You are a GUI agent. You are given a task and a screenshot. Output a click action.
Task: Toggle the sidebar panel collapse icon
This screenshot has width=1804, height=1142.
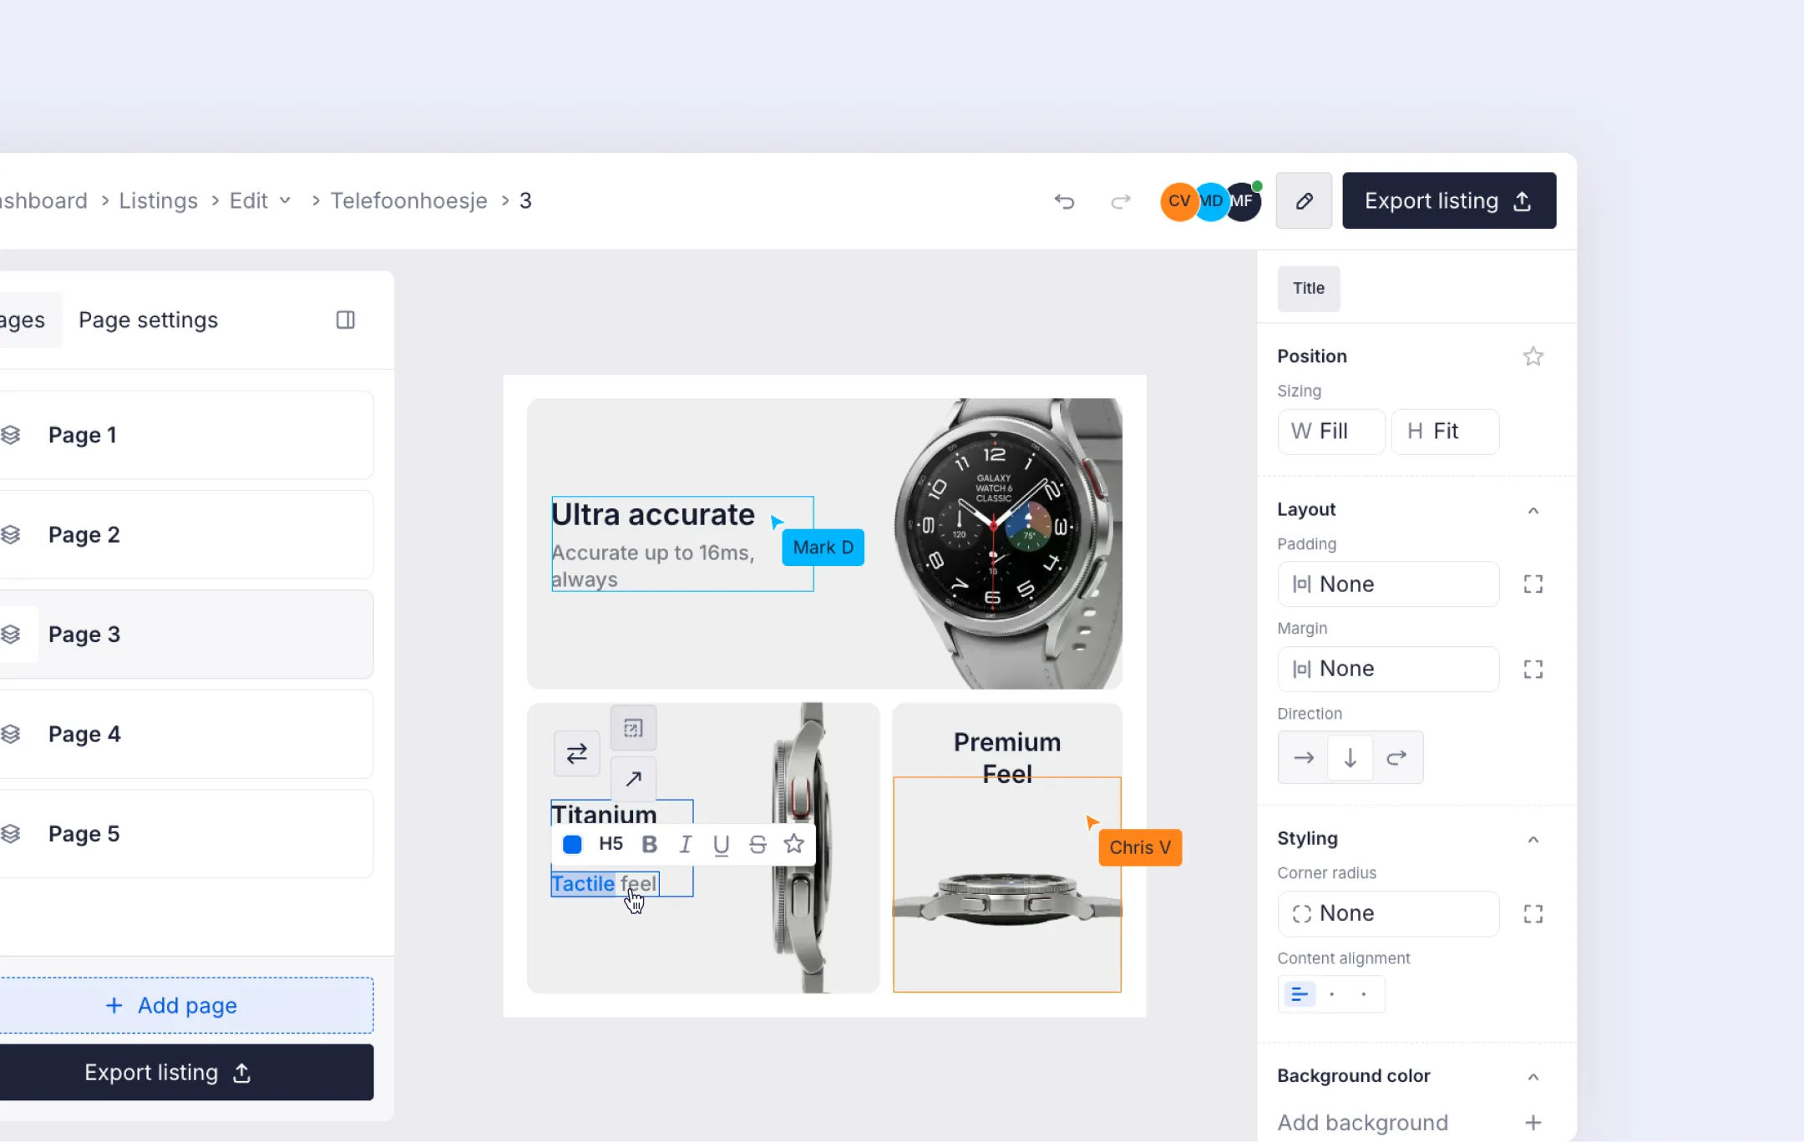click(345, 320)
